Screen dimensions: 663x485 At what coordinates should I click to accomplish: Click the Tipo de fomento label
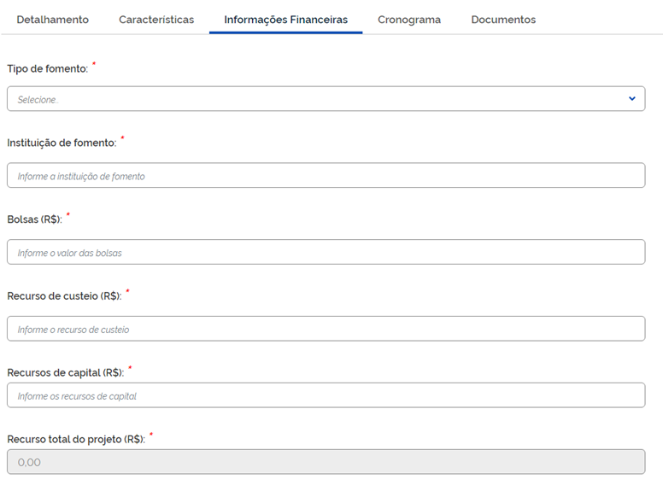[x=47, y=69]
